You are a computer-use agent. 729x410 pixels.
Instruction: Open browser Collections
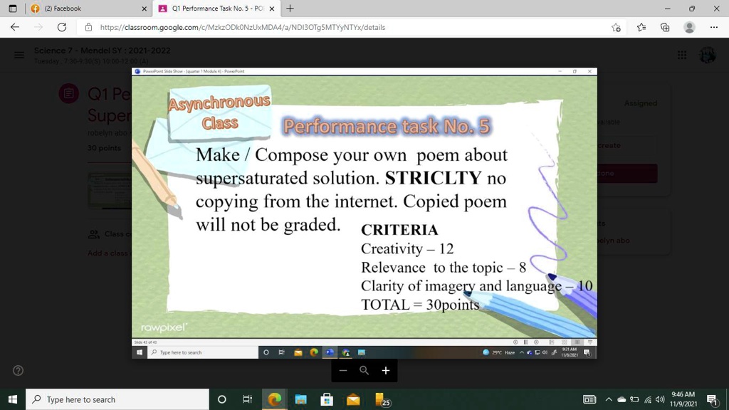(666, 28)
